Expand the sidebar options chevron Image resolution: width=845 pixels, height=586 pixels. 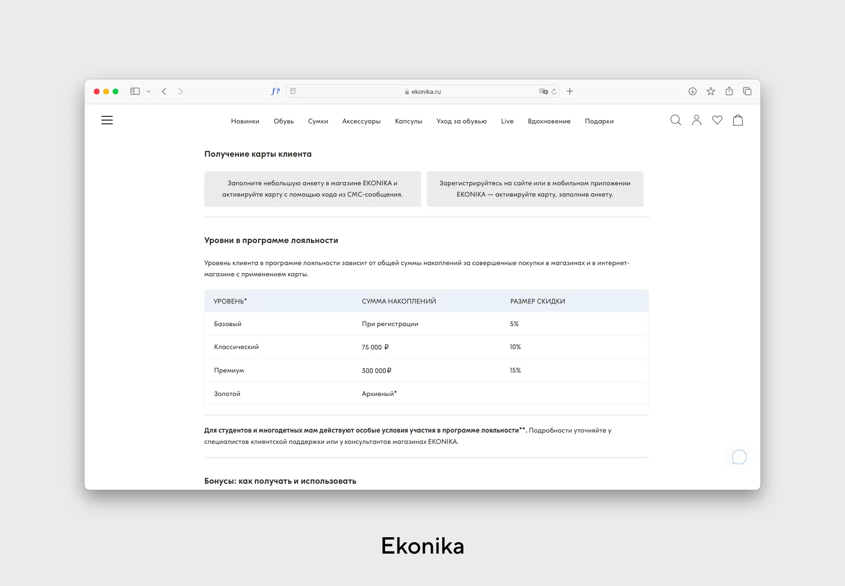coord(149,91)
